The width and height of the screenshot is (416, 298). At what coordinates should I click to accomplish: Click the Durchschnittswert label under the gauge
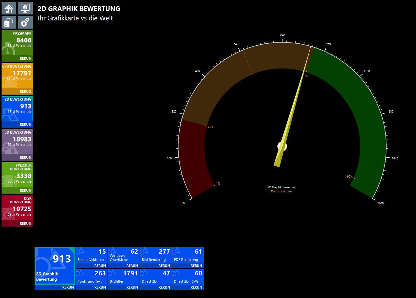[282, 191]
